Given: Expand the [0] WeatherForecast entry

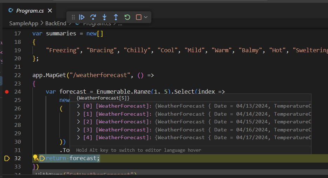Looking at the screenshot, I should click(x=79, y=106).
